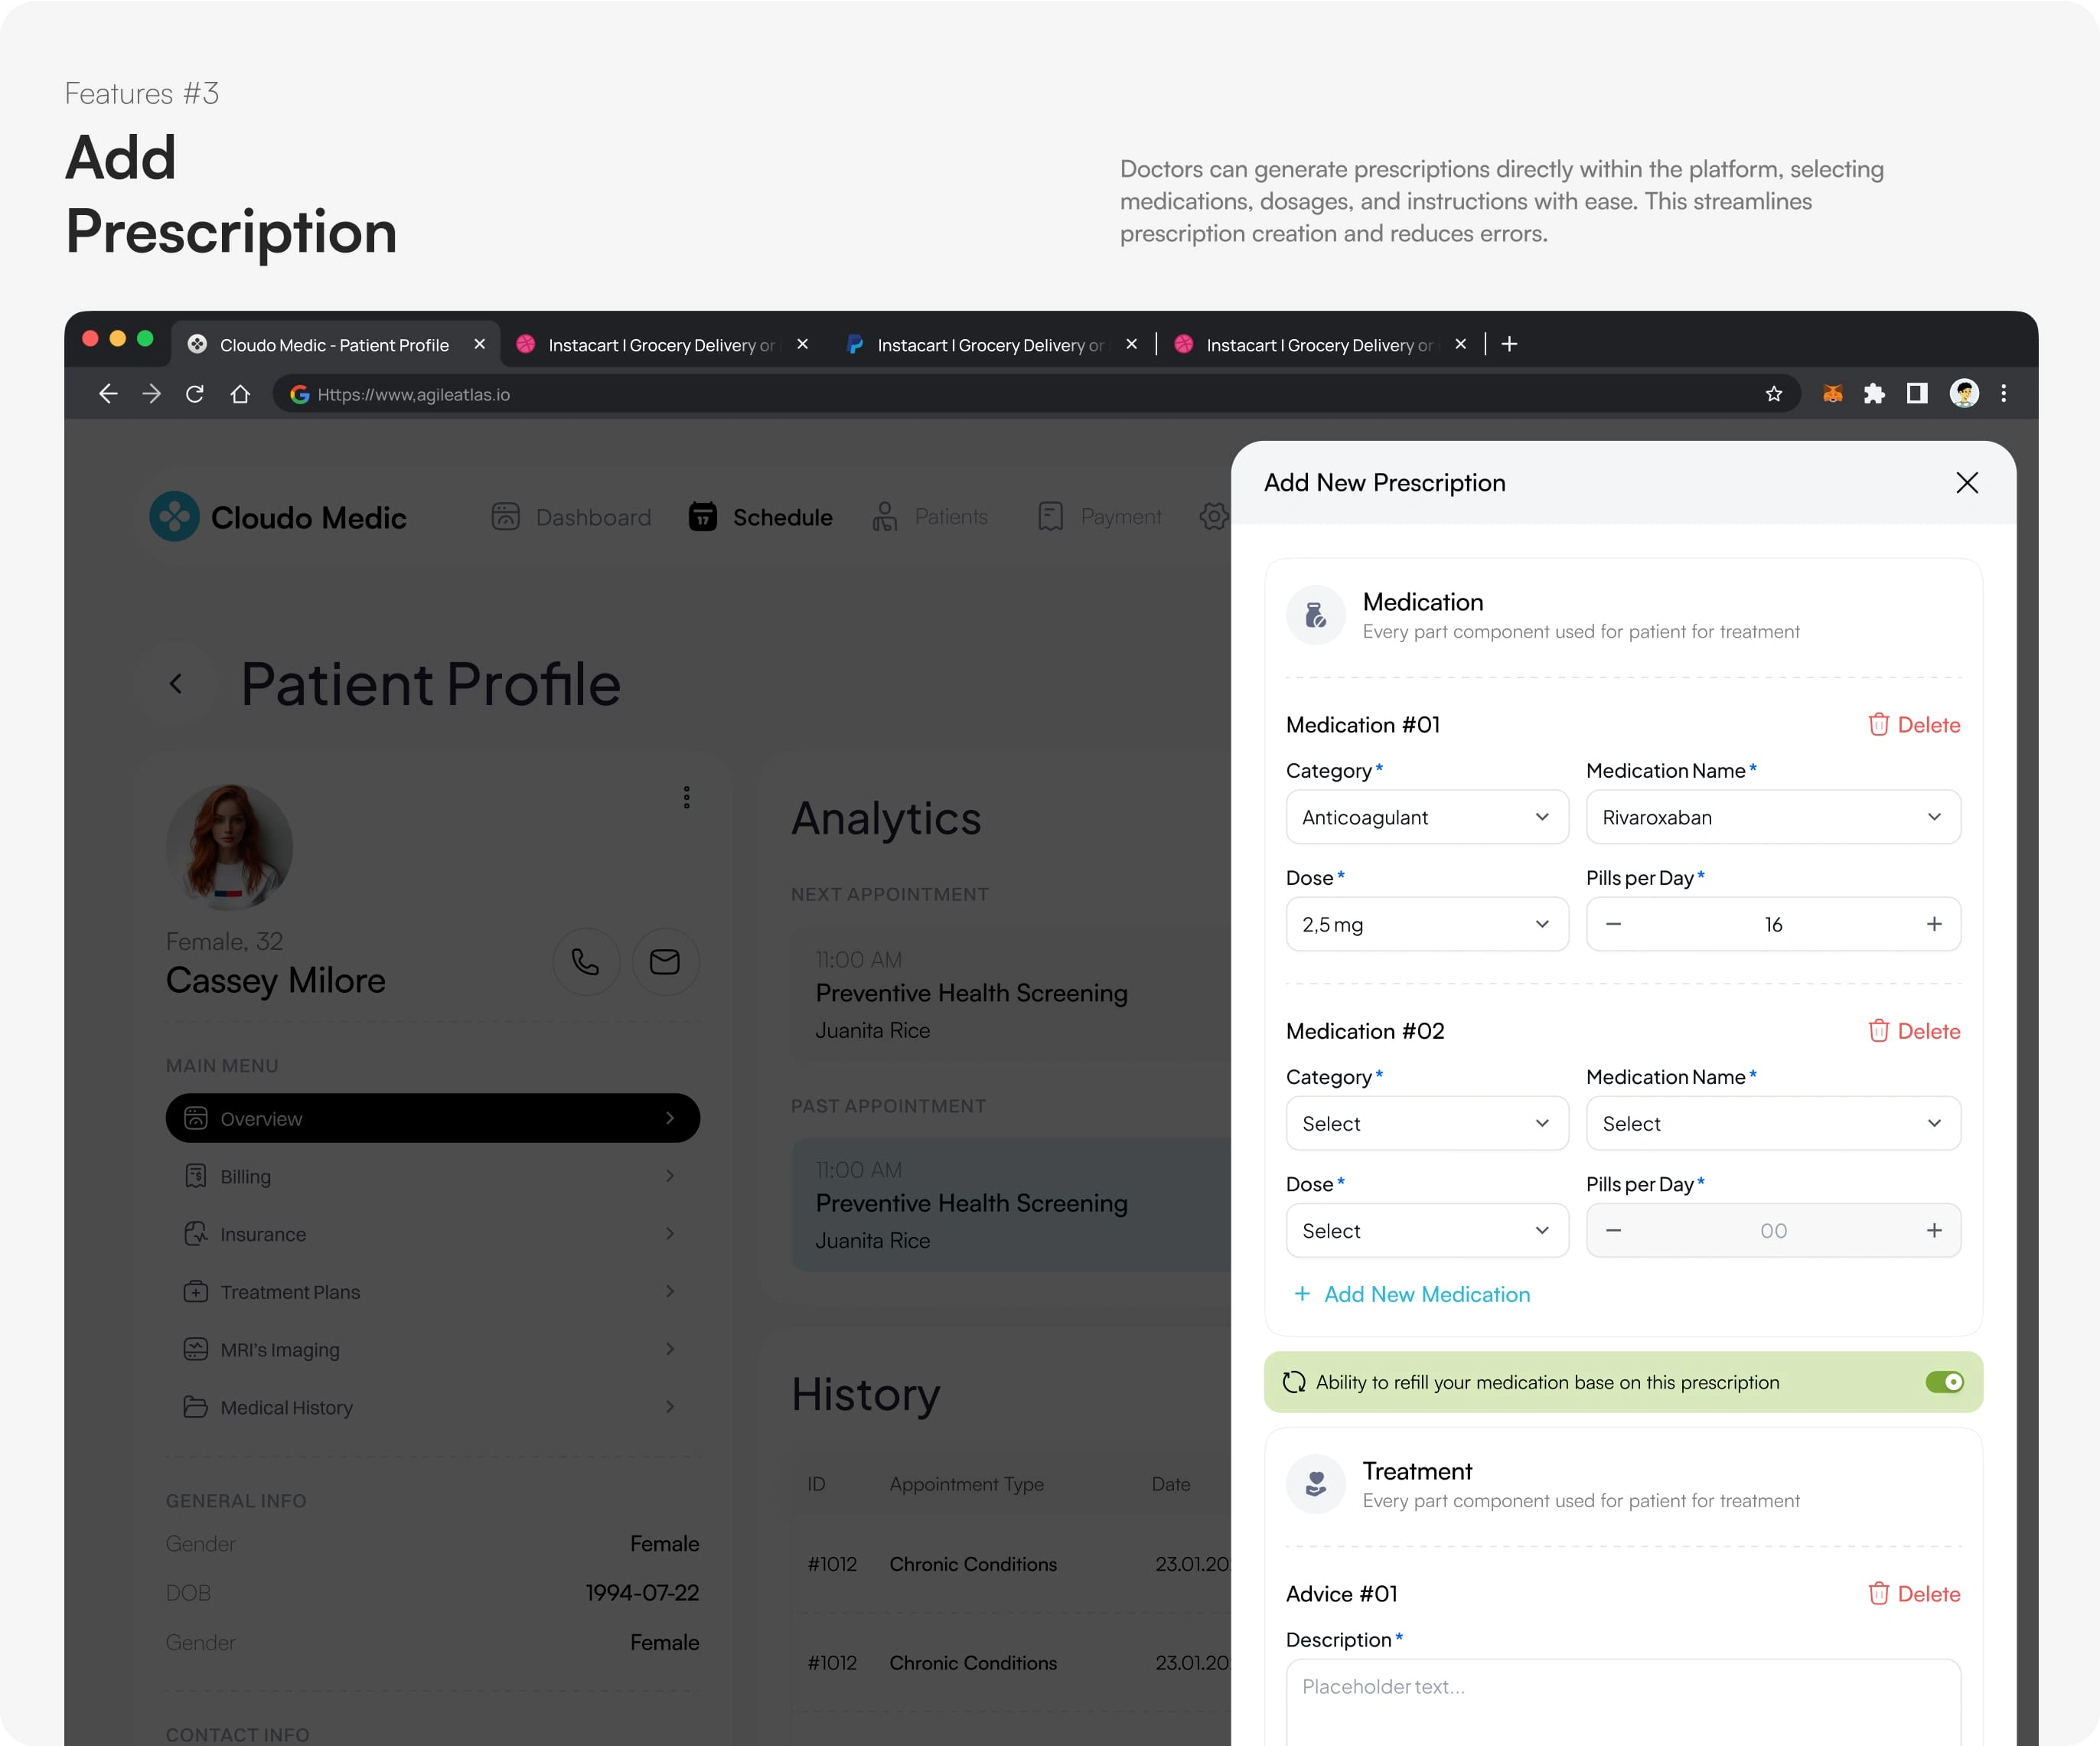Open the Patients navigation item
The image size is (2100, 1746).
[x=930, y=517]
